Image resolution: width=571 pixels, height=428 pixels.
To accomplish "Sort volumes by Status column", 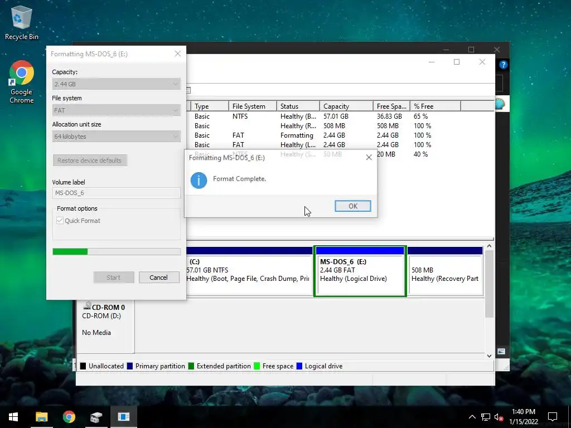I will pyautogui.click(x=298, y=106).
